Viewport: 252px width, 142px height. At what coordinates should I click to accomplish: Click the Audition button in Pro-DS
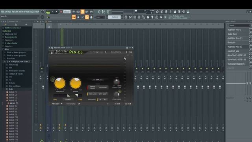pyautogui.click(x=68, y=100)
